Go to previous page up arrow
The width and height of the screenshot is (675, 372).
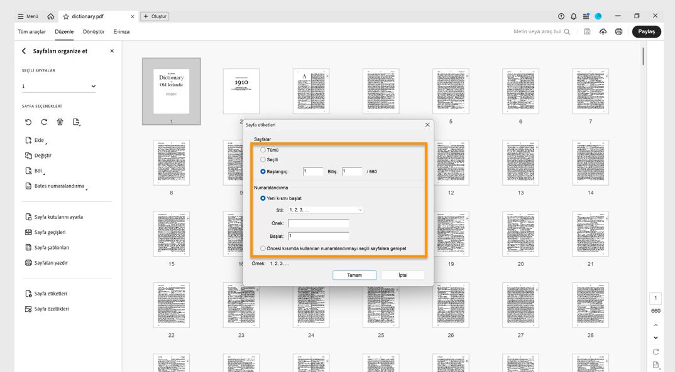[656, 325]
